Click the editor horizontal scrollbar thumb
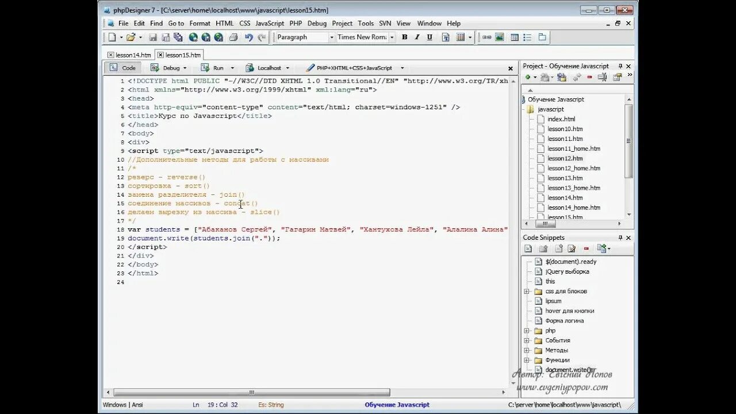The height and width of the screenshot is (414, 736). [252, 393]
